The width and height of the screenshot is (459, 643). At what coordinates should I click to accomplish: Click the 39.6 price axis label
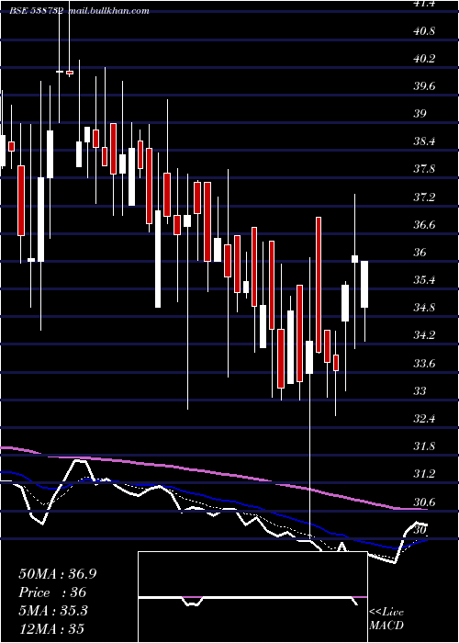pos(423,85)
